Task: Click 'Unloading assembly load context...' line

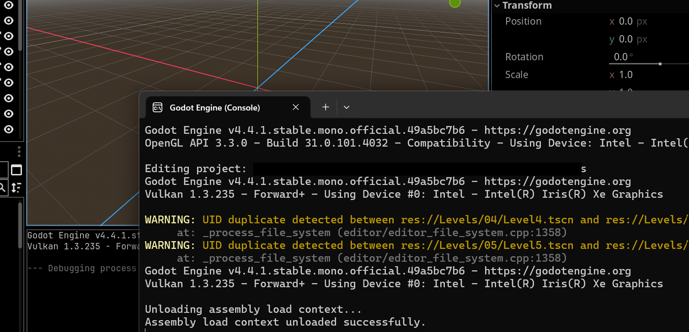Action: click(253, 309)
